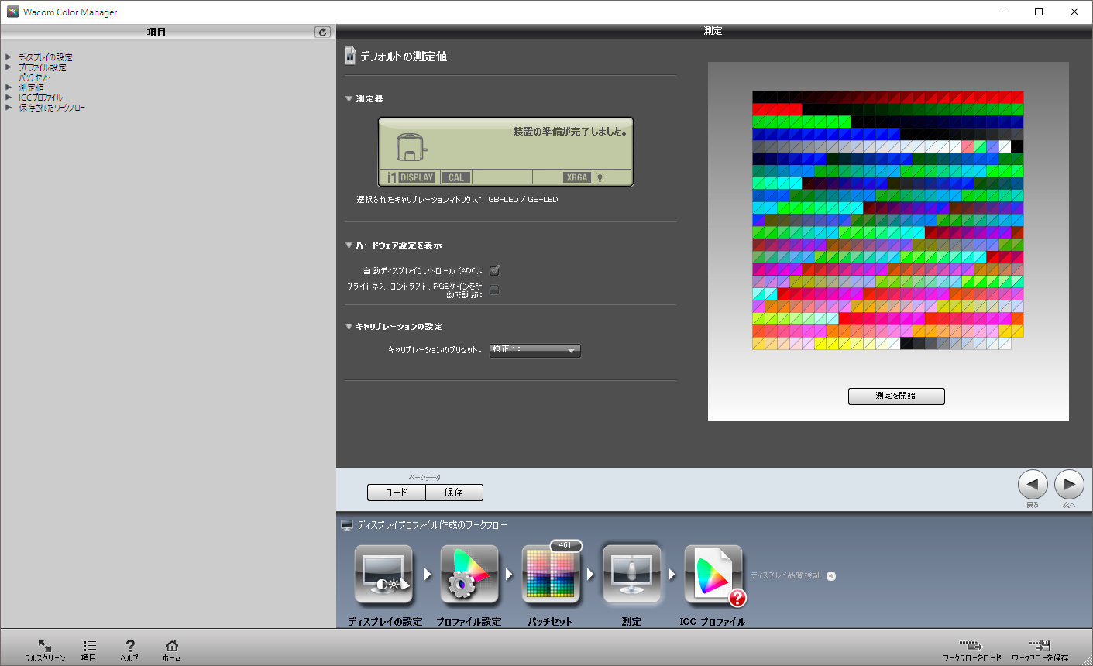Click the DISPLAY indicator in device status
The width and height of the screenshot is (1093, 666).
coord(417,177)
